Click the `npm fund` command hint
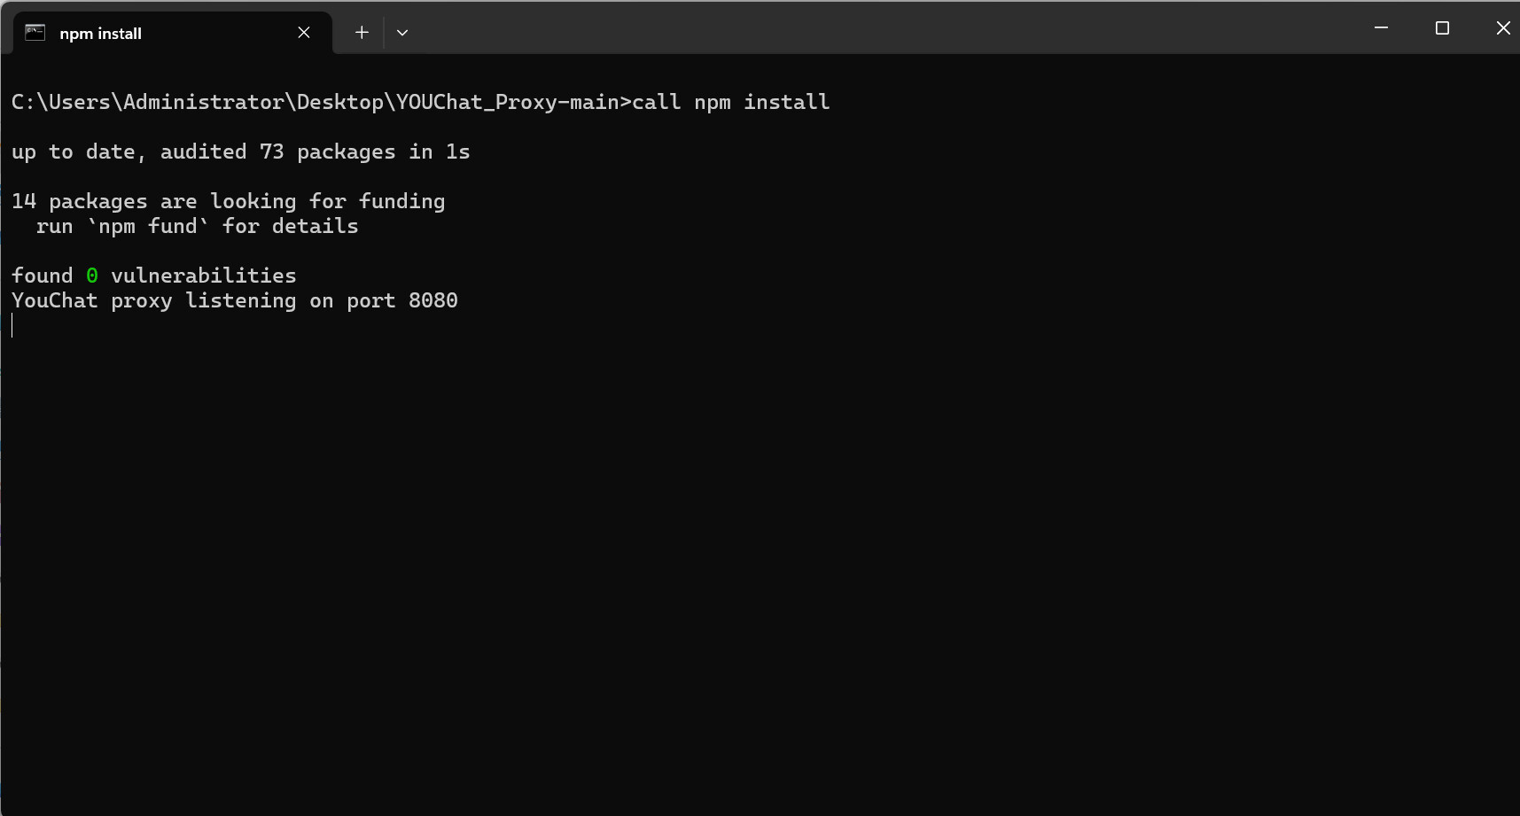 [x=148, y=226]
